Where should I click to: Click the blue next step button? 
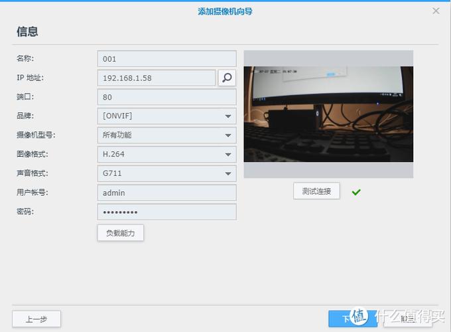[x=353, y=319]
